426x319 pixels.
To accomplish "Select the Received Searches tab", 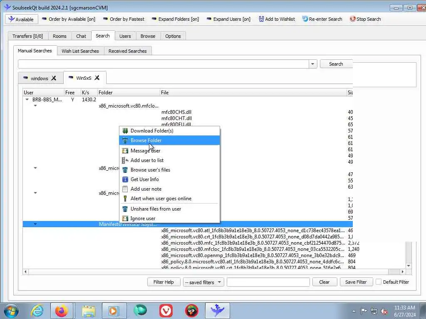I will (x=127, y=51).
